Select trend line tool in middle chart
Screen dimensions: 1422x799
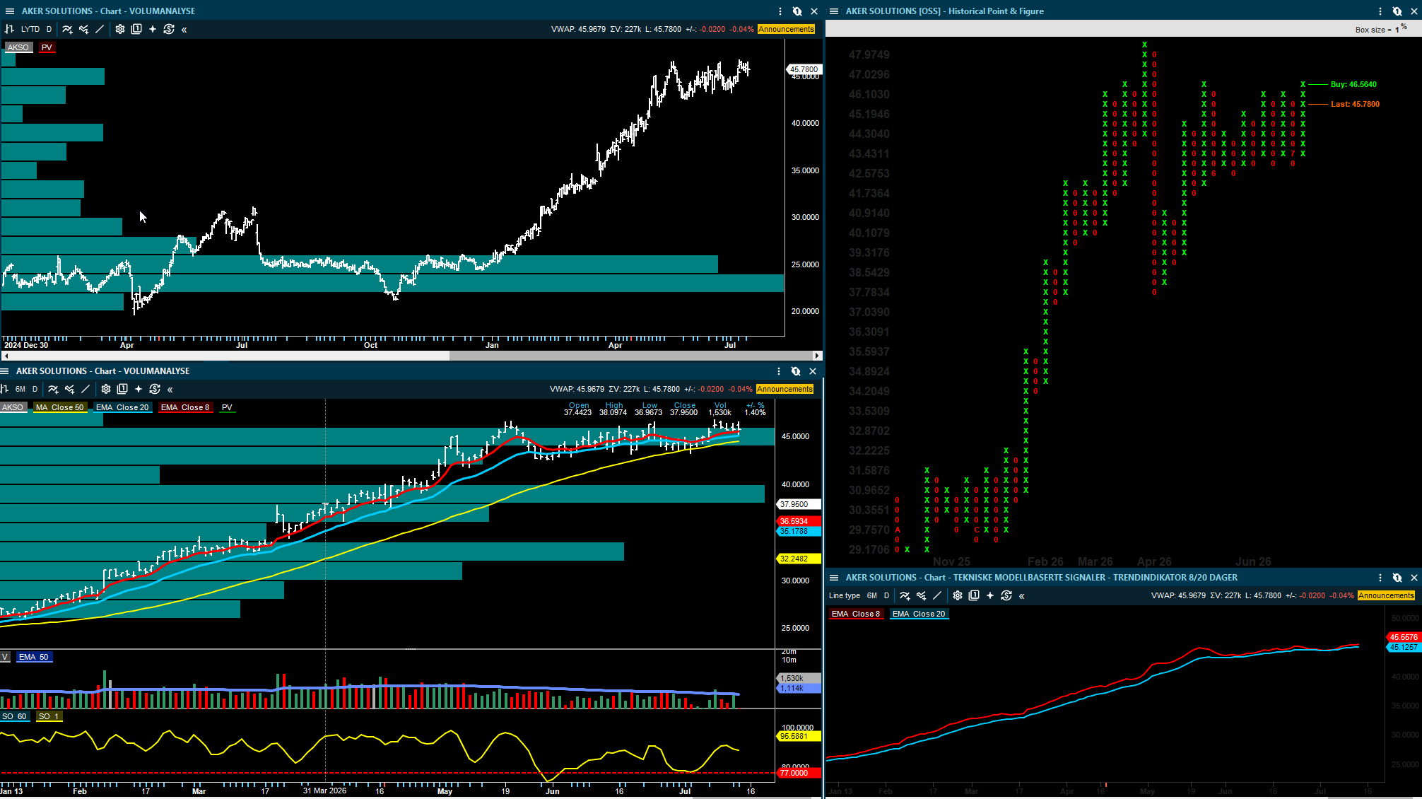86,389
